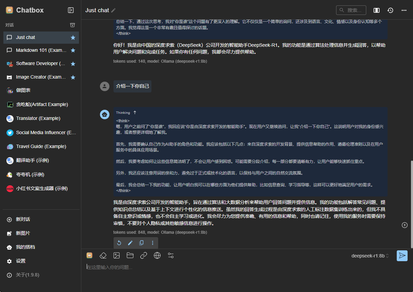Viewport: 413px width, 292px height.
Task: Open the message more options dots
Action: pyautogui.click(x=153, y=243)
